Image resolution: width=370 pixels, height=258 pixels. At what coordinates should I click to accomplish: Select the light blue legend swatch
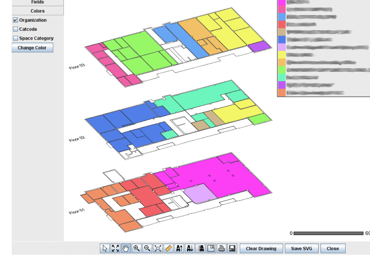click(282, 17)
